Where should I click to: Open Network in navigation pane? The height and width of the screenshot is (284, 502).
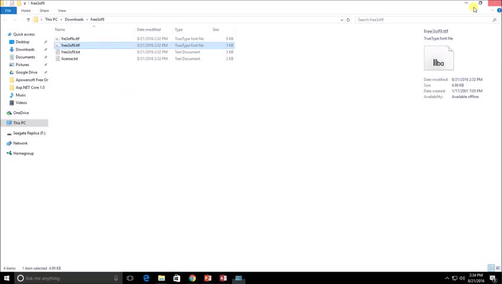pos(20,143)
